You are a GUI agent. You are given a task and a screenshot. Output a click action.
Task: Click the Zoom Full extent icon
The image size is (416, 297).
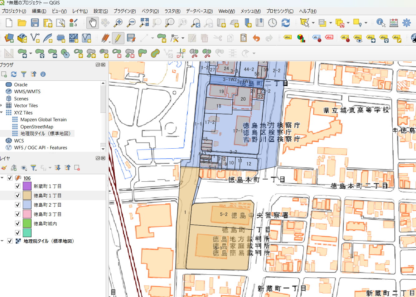pos(144,23)
